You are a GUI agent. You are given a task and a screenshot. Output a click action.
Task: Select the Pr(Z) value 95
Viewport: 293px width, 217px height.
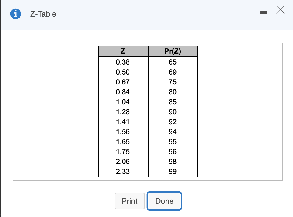tap(173, 142)
